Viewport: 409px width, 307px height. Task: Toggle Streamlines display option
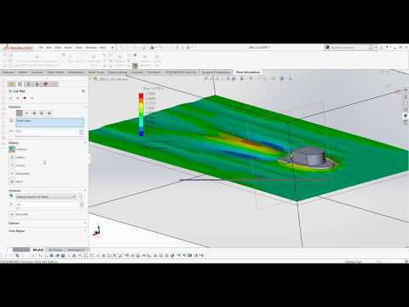12,173
